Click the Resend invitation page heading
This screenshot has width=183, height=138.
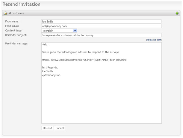click(22, 4)
